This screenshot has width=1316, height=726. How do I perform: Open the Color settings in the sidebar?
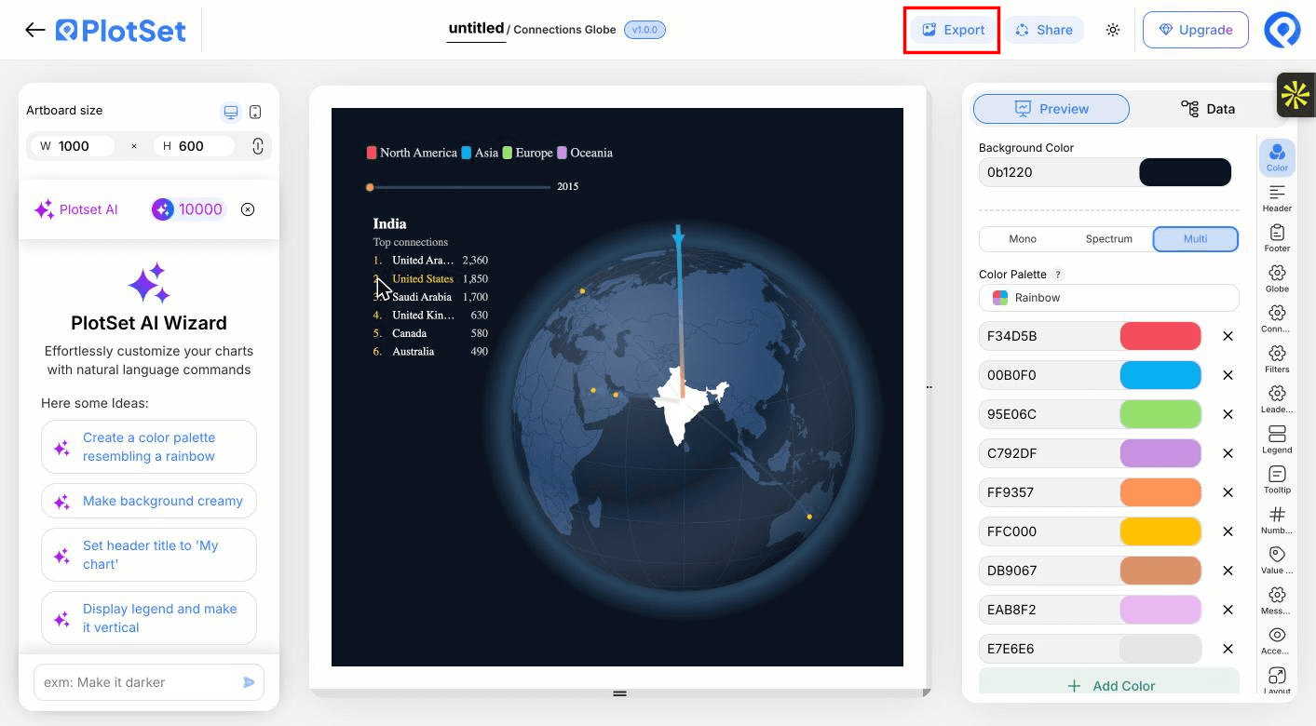[x=1277, y=156]
